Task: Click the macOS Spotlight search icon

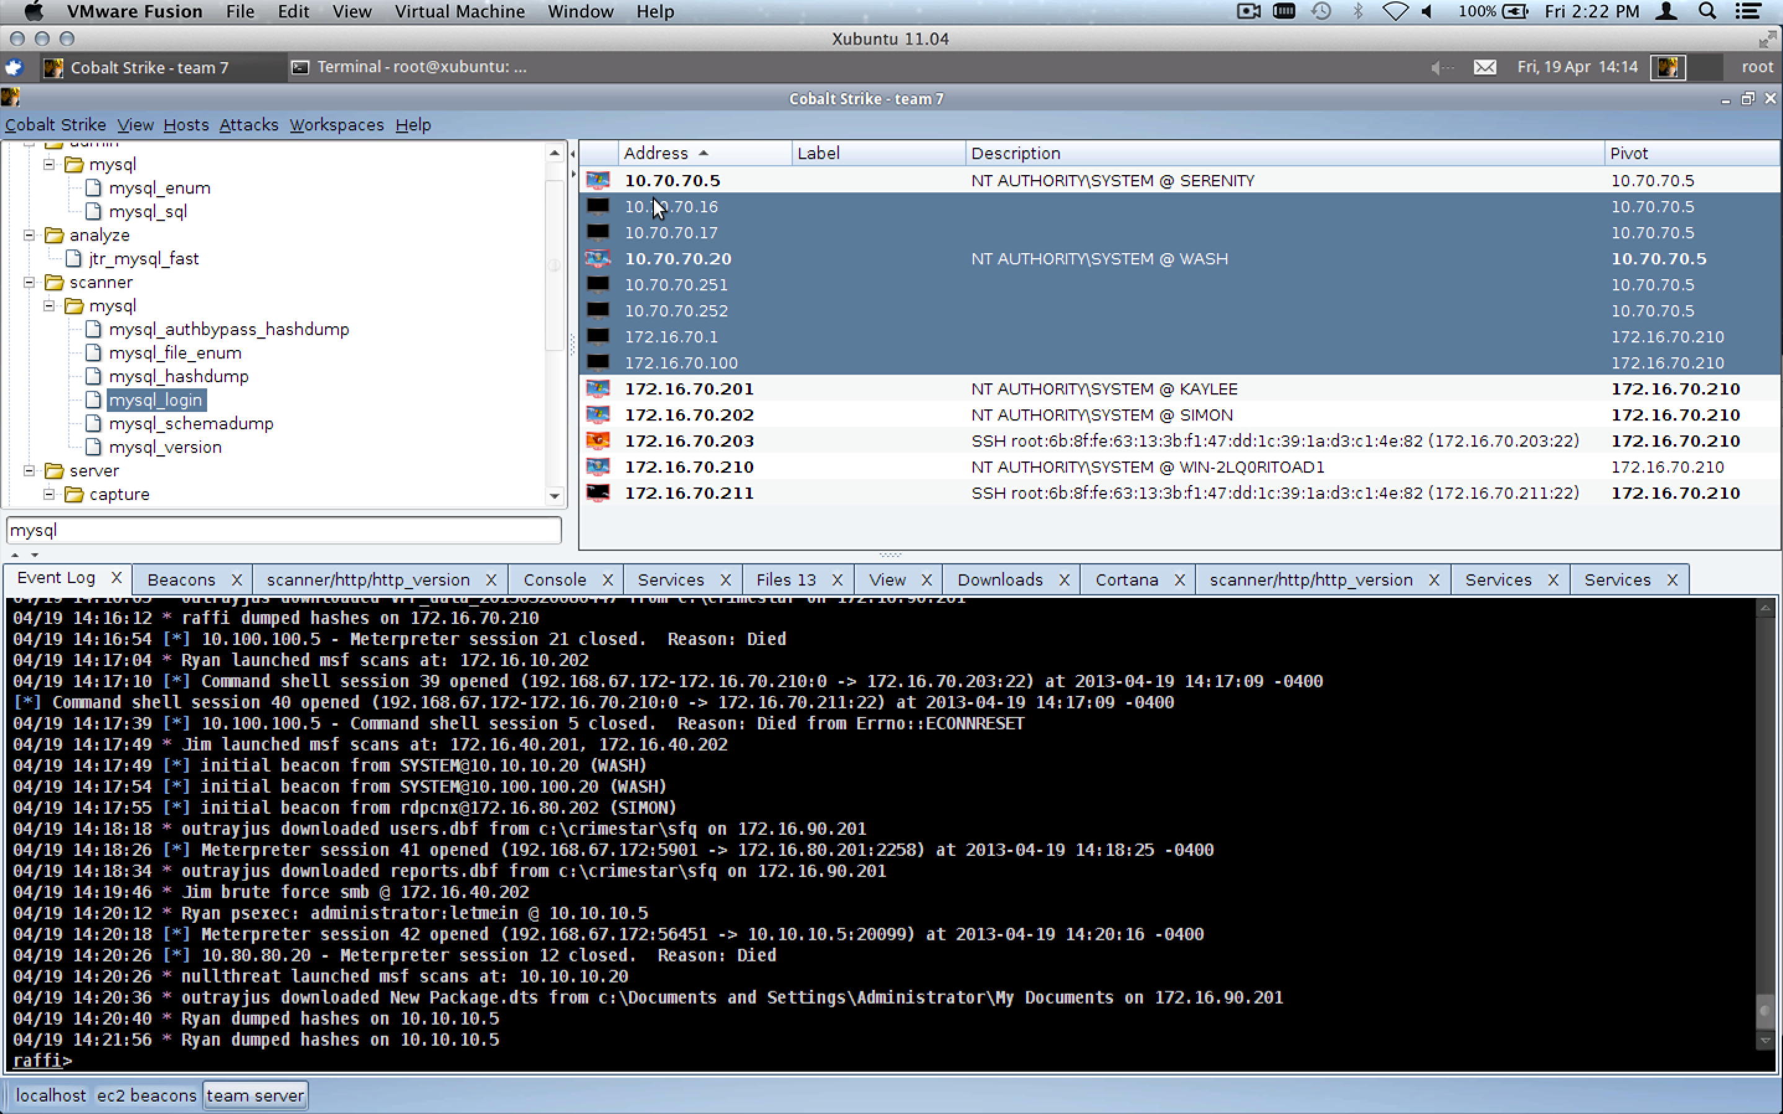Action: click(1706, 12)
